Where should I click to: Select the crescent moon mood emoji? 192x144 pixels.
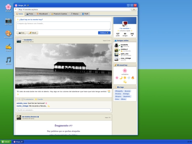point(121,78)
